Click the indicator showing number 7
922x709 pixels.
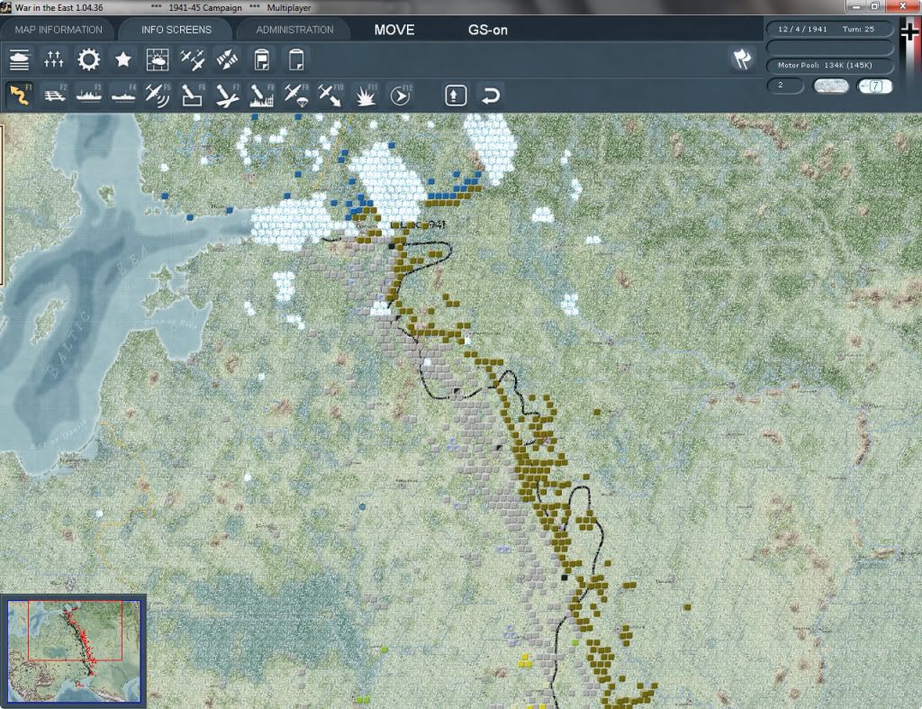pyautogui.click(x=875, y=86)
